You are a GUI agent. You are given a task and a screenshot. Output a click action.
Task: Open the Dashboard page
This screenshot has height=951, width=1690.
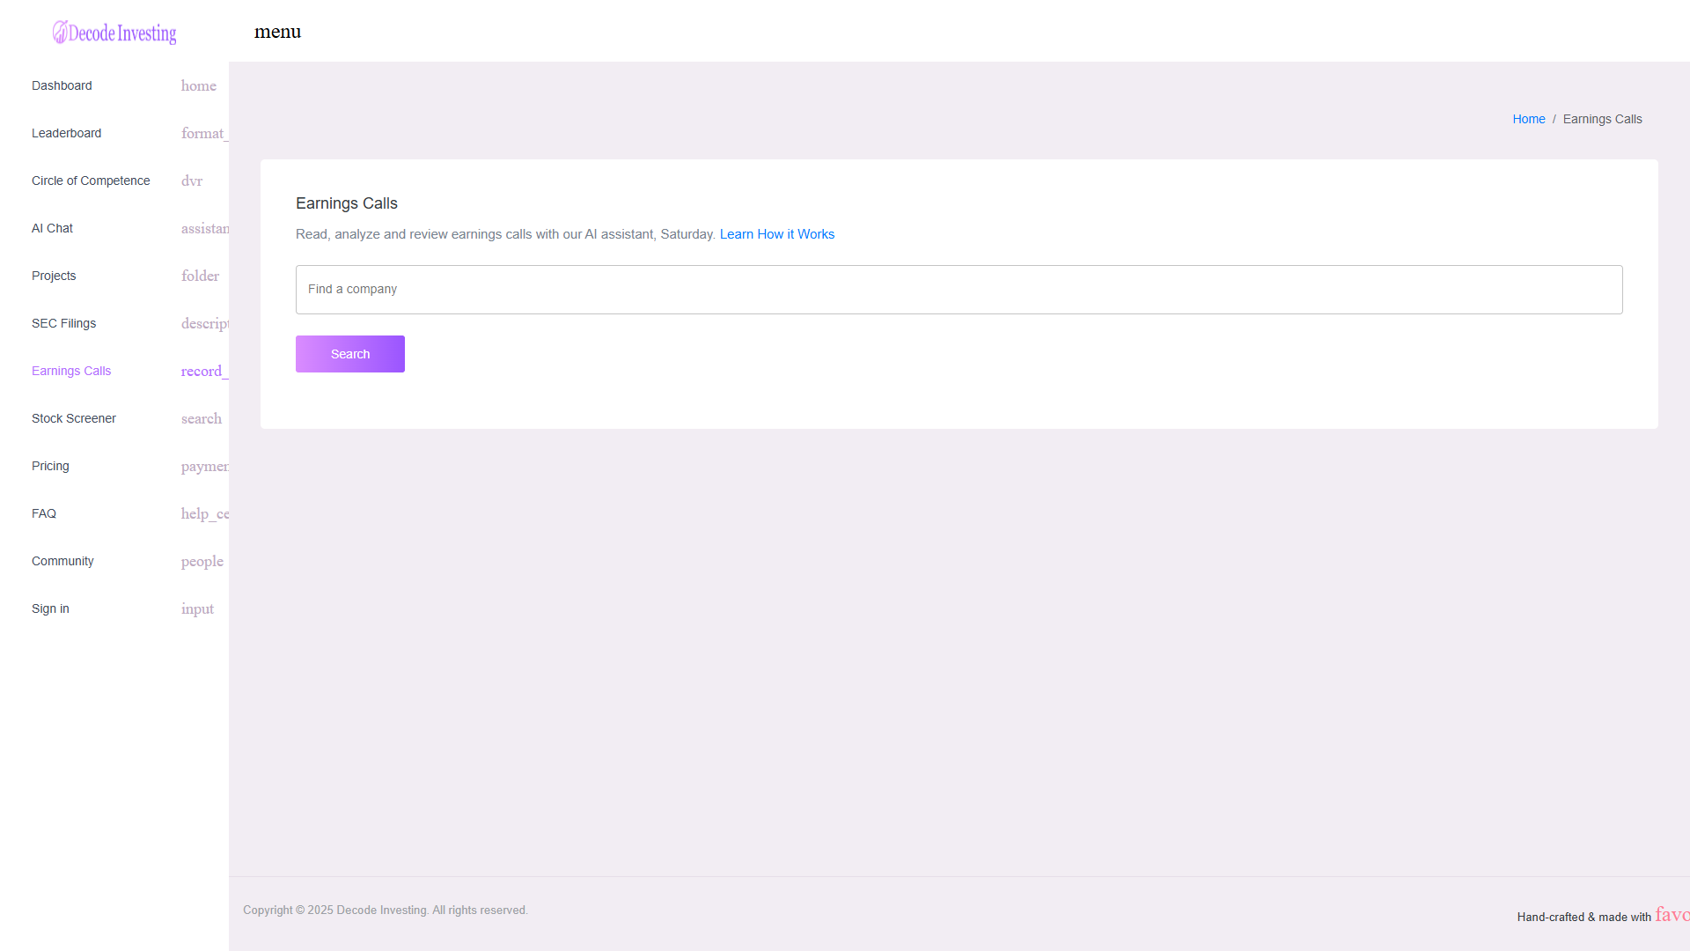point(62,85)
